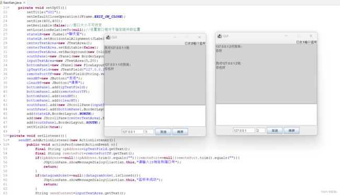Click the "监听未成功" dialog code line

[103, 180]
